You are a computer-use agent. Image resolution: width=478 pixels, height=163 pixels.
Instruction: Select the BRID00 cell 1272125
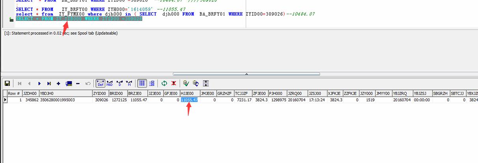118,100
